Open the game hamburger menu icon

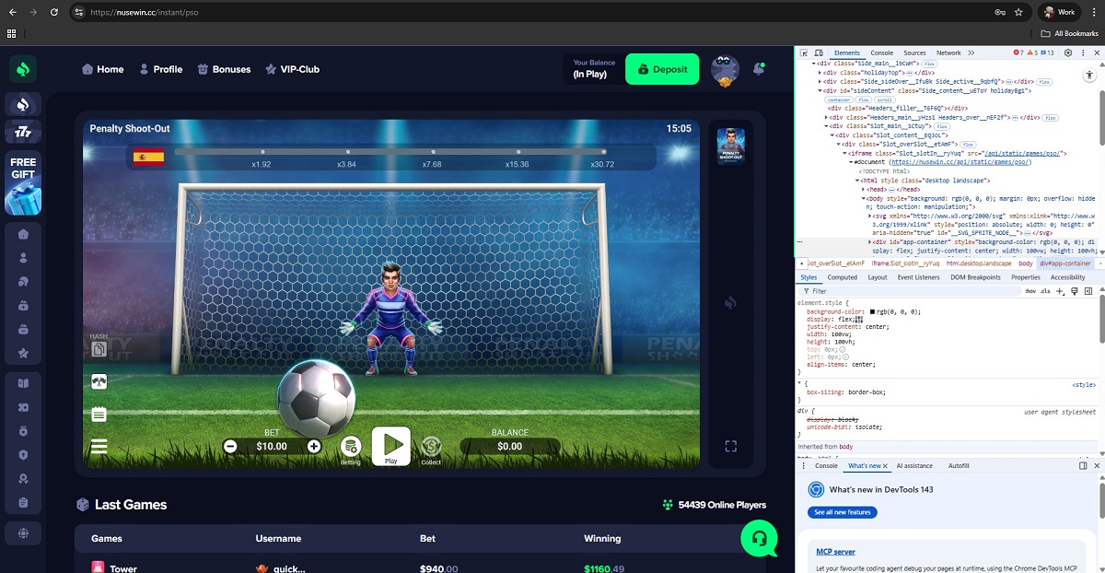pyautogui.click(x=99, y=447)
